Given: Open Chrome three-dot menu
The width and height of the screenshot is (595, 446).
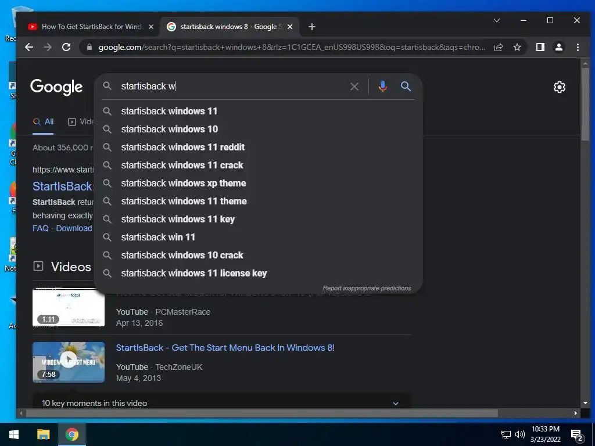Looking at the screenshot, I should click(x=578, y=48).
